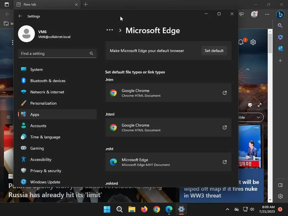Image resolution: width=288 pixels, height=216 pixels.
Task: Open external link icon for .mht row
Action: [225, 162]
